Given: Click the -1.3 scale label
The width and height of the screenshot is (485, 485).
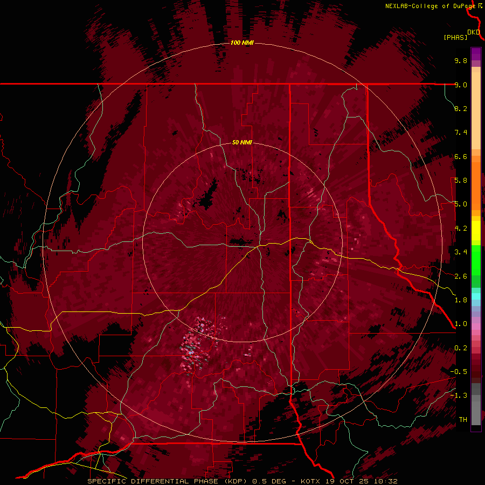Looking at the screenshot, I should (x=459, y=396).
